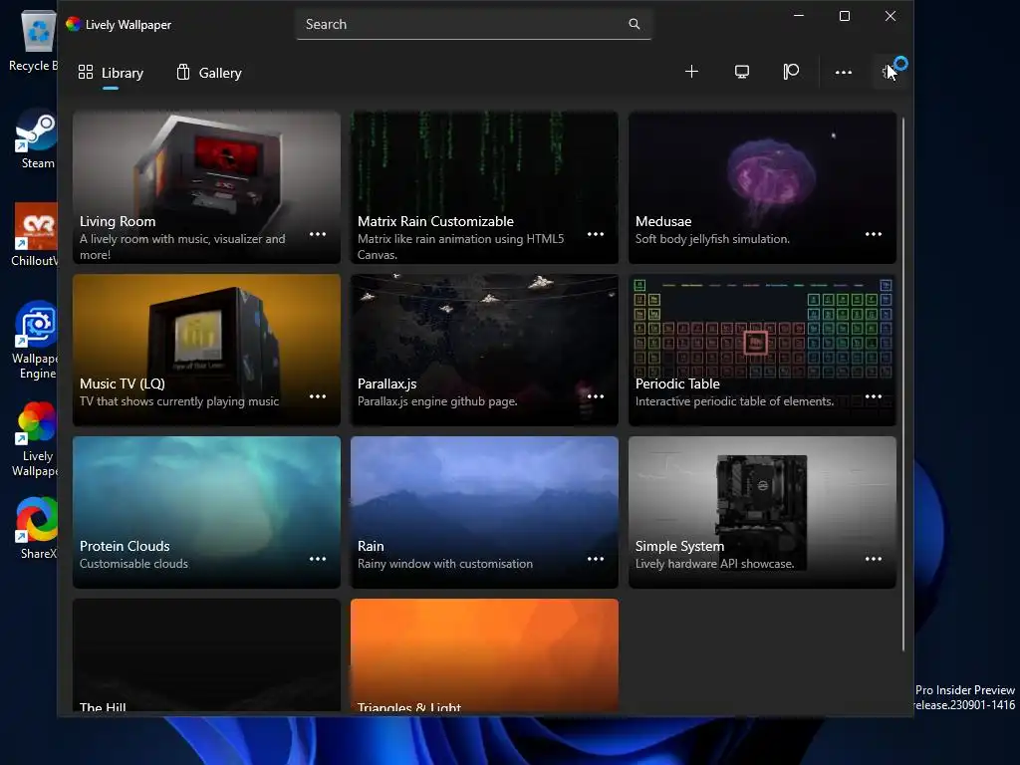This screenshot has width=1020, height=765.
Task: Select the Medusae jellyfish wallpaper
Action: click(x=762, y=187)
